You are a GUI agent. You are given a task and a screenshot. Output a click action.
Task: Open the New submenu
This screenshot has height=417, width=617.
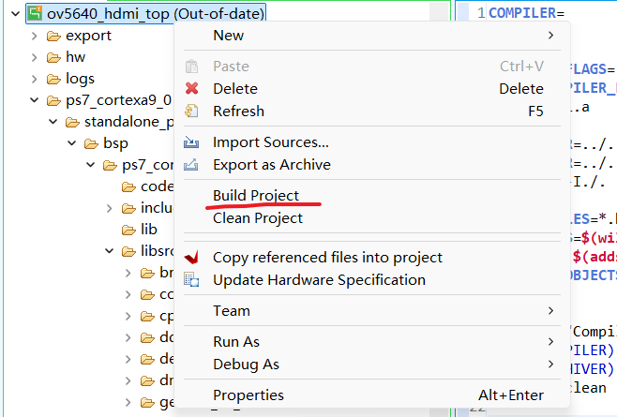click(228, 36)
